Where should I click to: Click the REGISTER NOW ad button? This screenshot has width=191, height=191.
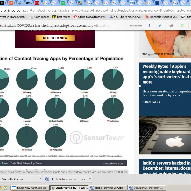tap(55, 38)
